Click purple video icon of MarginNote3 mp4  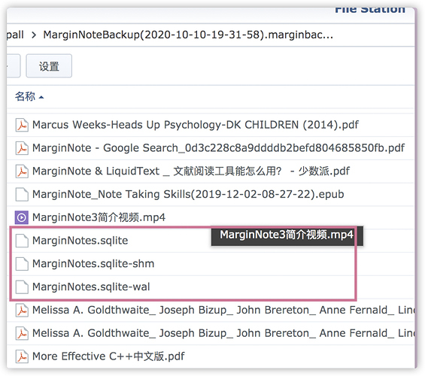point(22,217)
